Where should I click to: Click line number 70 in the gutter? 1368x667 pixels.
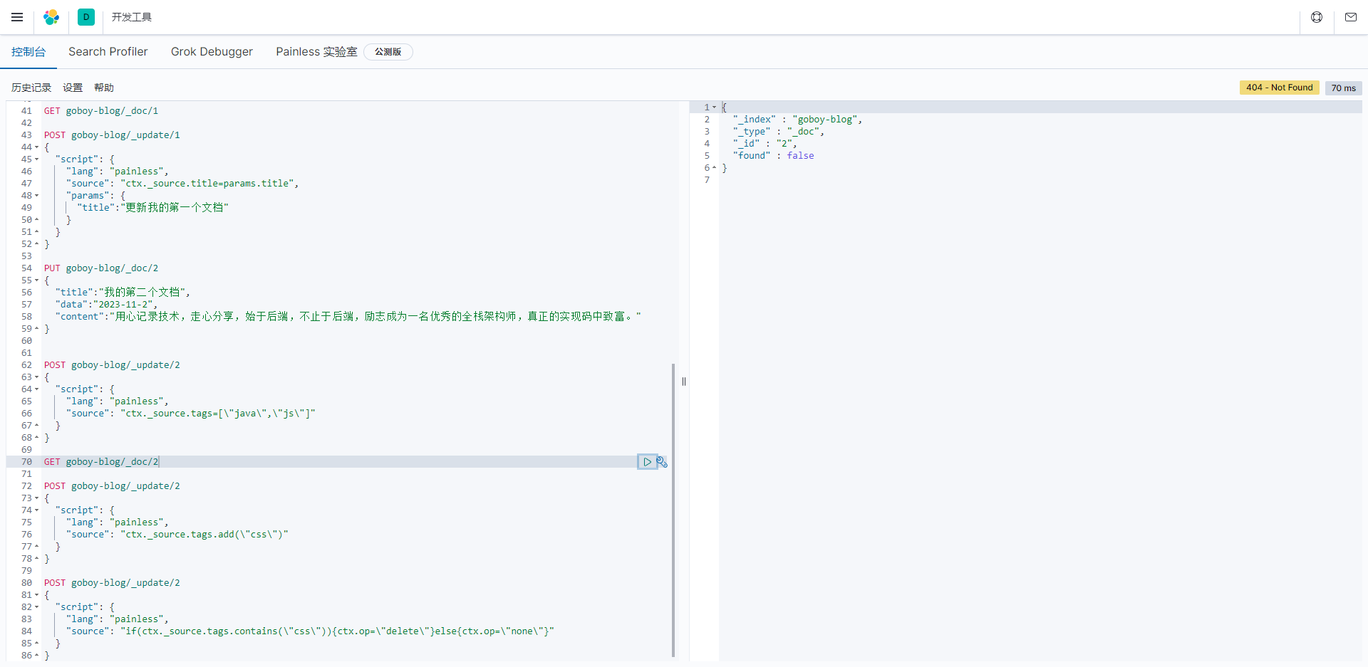(26, 462)
